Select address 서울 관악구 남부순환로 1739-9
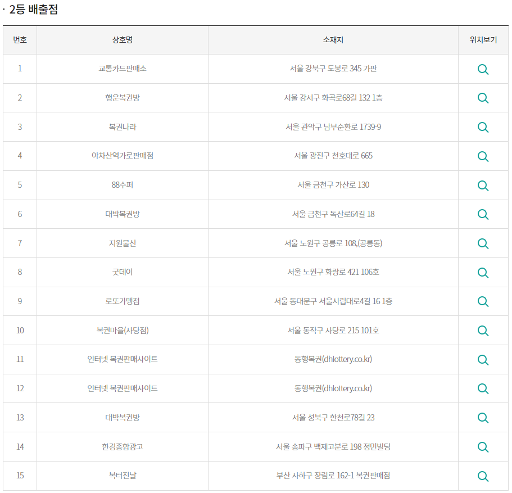Screen dimensions: 512x493 click(333, 126)
